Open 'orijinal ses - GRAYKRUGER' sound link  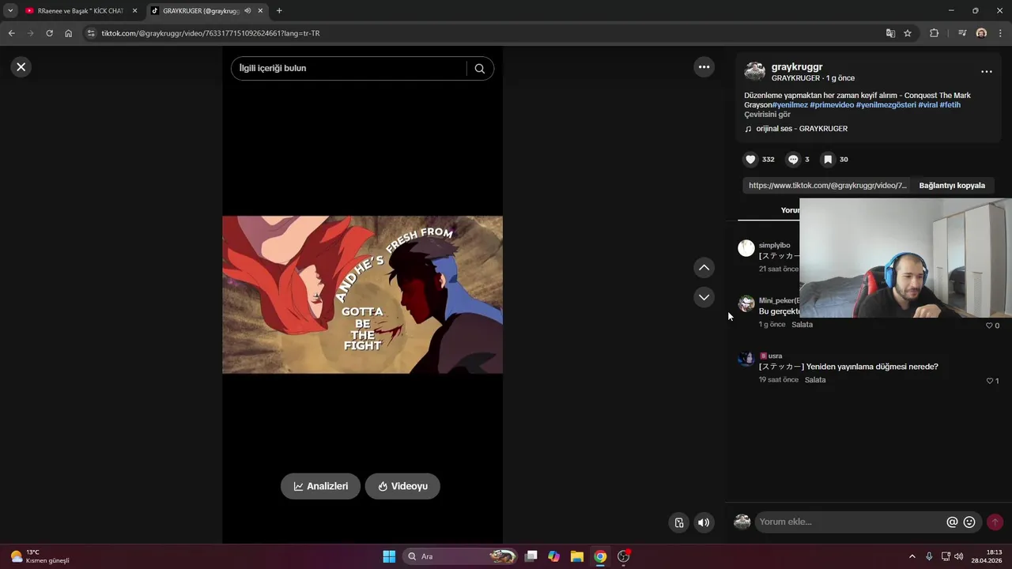(x=802, y=129)
